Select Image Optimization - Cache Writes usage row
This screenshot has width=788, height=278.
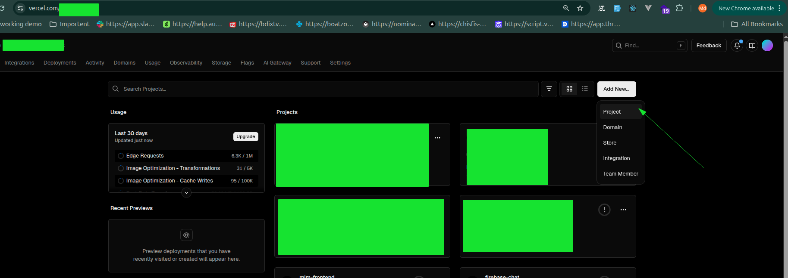coord(186,181)
